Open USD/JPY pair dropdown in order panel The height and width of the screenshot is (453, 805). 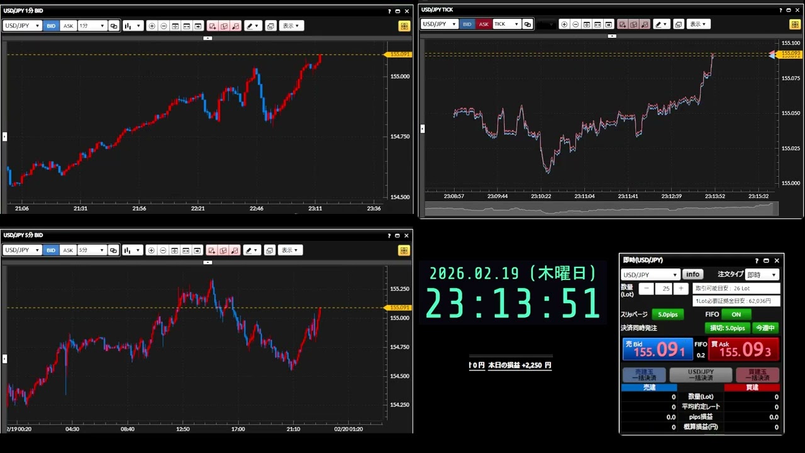click(650, 274)
